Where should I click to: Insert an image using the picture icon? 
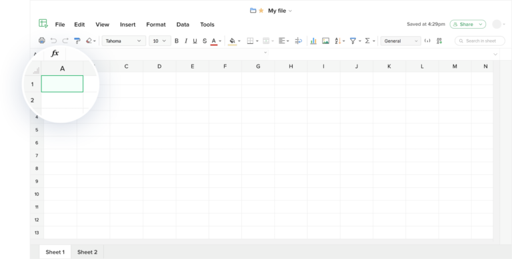325,41
